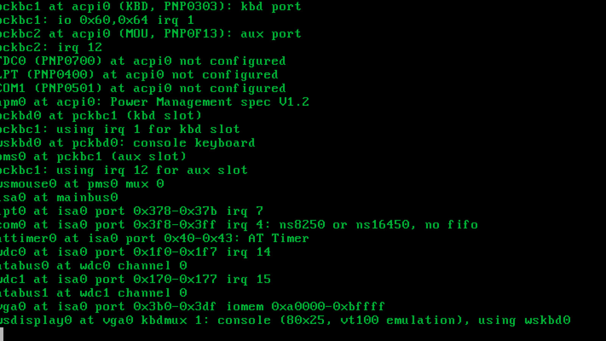This screenshot has height=341, width=606.
Task: Click the "(PNP0501)" identifier
Action: coord(68,88)
